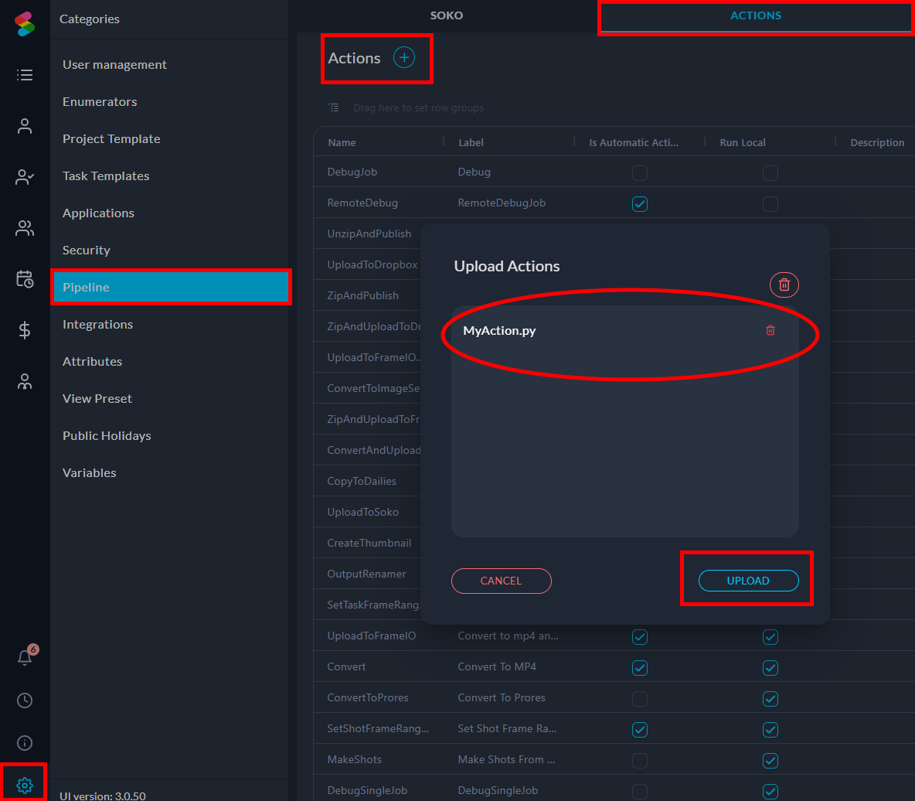Screen dimensions: 915x801
Task: Select the Pipeline category
Action: pyautogui.click(x=171, y=288)
